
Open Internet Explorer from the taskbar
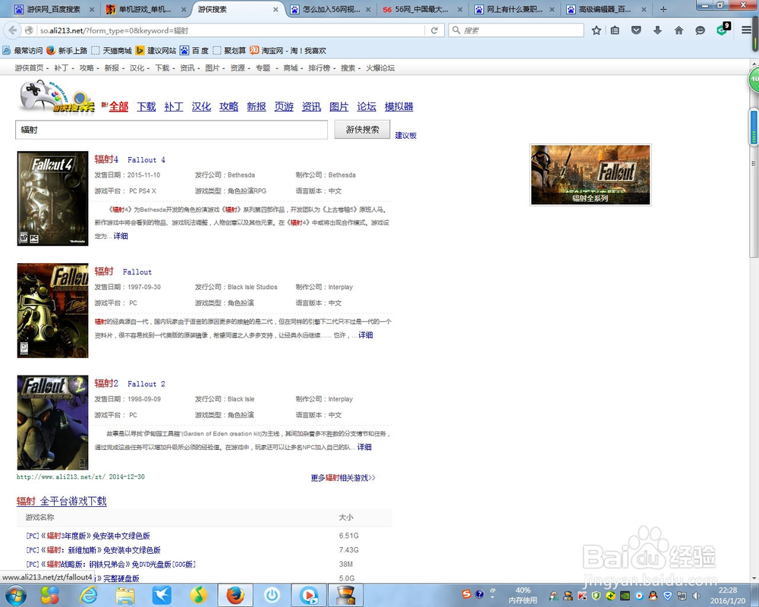tap(89, 595)
